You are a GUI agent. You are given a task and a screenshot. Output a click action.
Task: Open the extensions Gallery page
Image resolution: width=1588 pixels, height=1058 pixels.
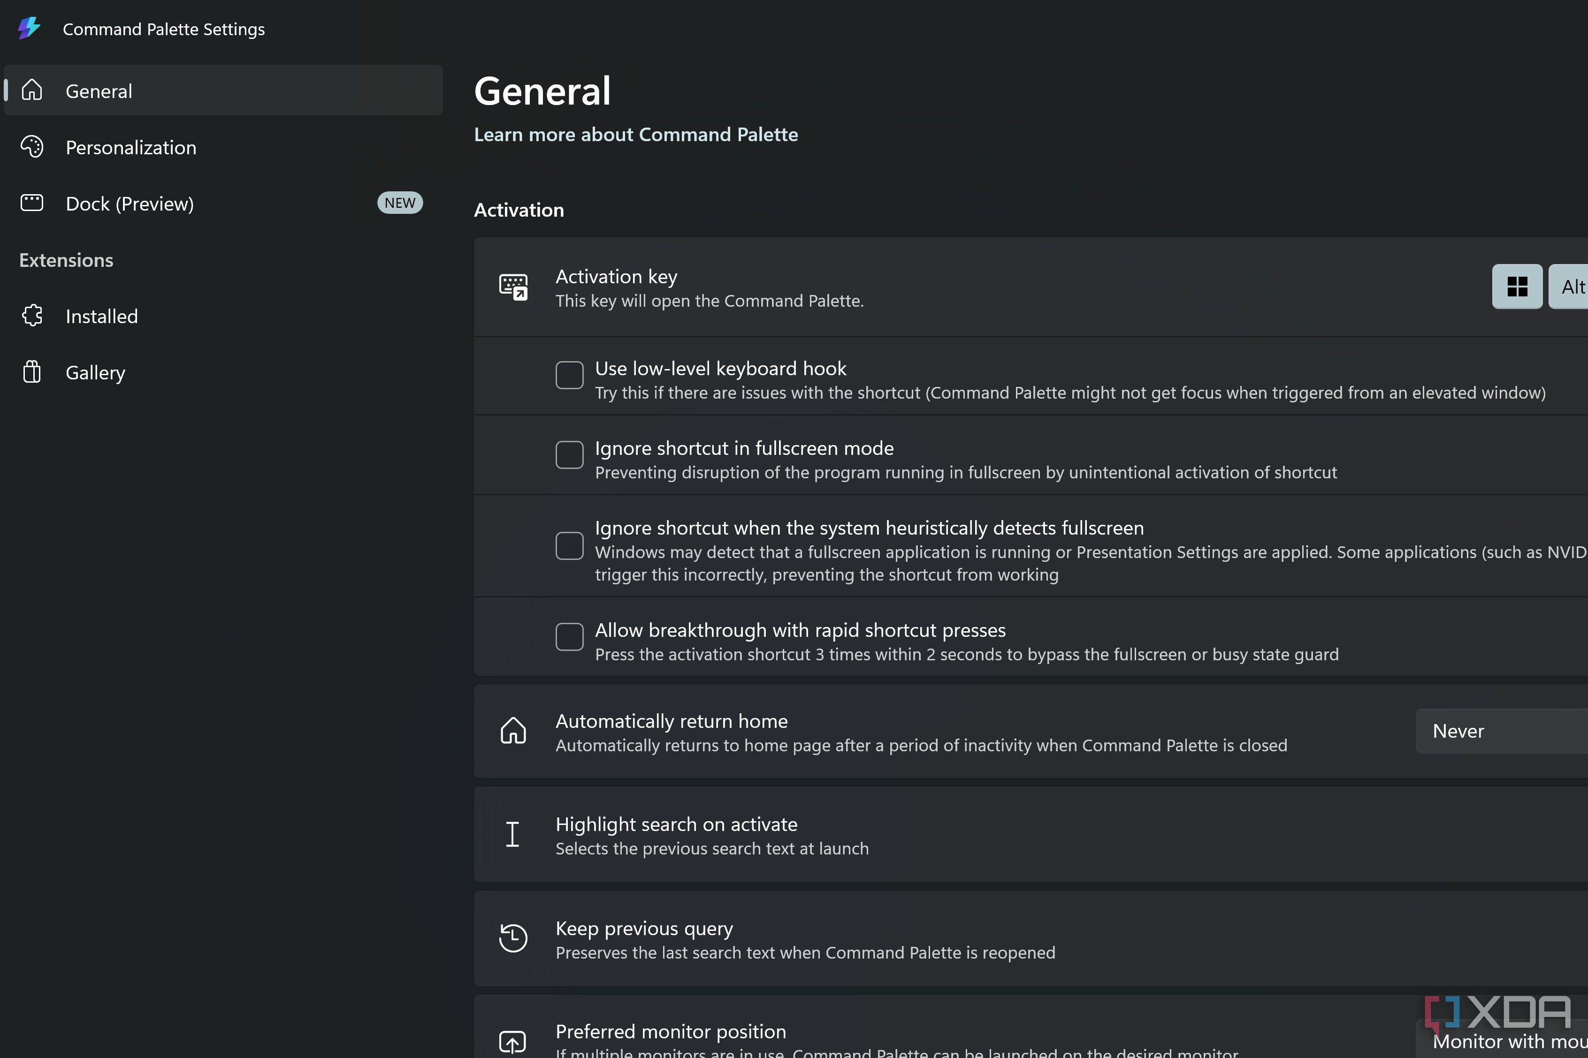(x=223, y=372)
